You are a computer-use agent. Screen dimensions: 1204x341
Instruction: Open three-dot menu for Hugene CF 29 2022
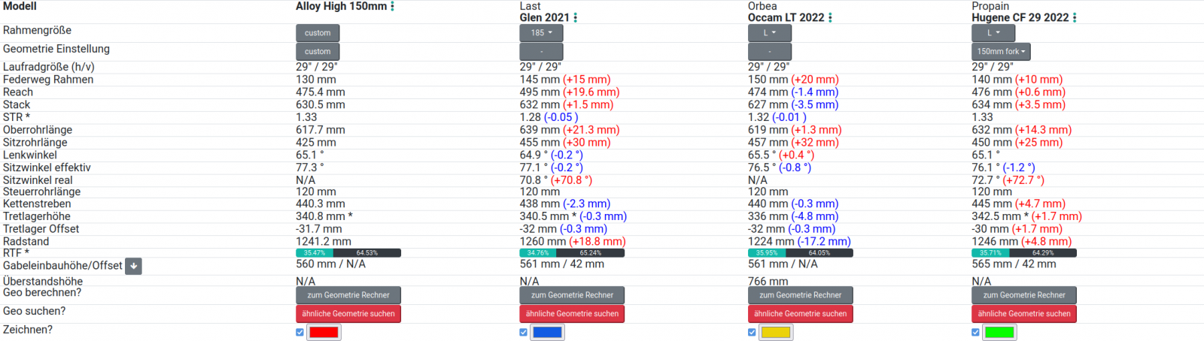tap(1075, 18)
